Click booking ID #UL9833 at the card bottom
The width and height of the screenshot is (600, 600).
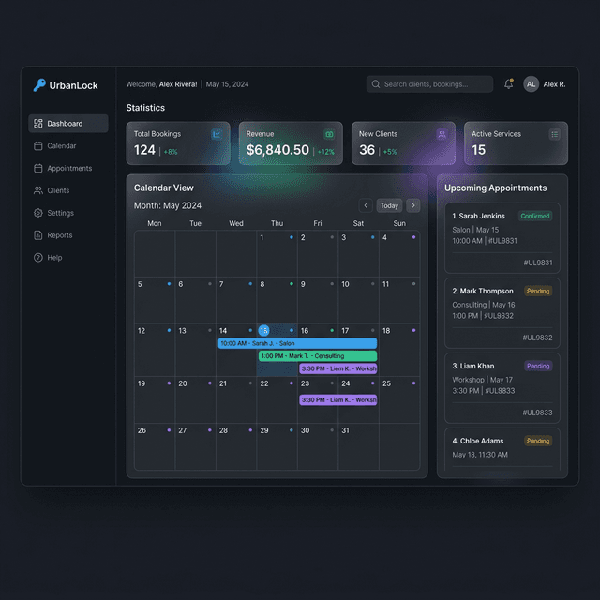(x=537, y=412)
